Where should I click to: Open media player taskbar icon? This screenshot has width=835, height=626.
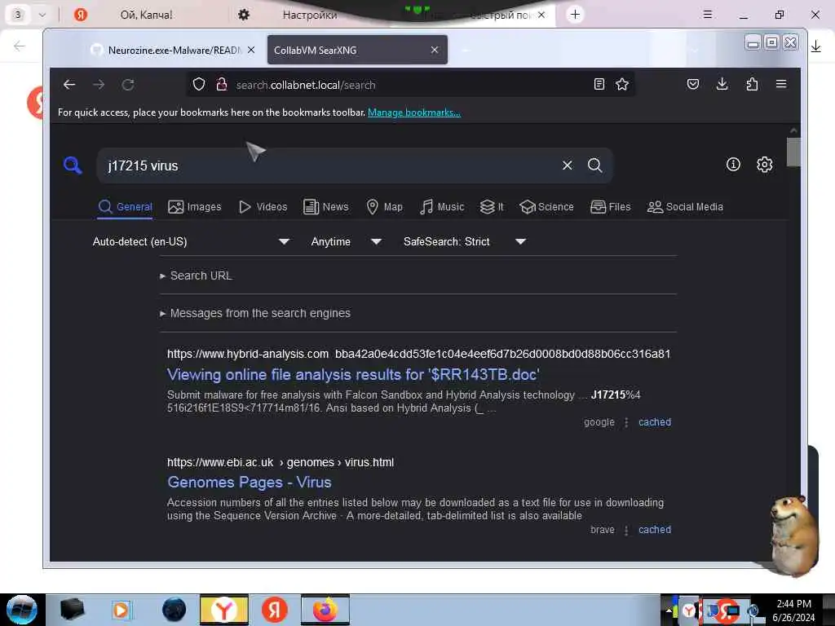click(121, 610)
